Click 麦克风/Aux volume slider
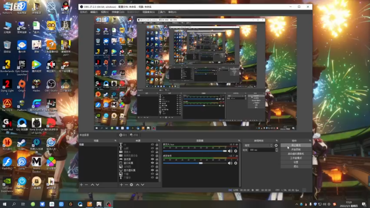370x208 pixels. click(x=195, y=151)
